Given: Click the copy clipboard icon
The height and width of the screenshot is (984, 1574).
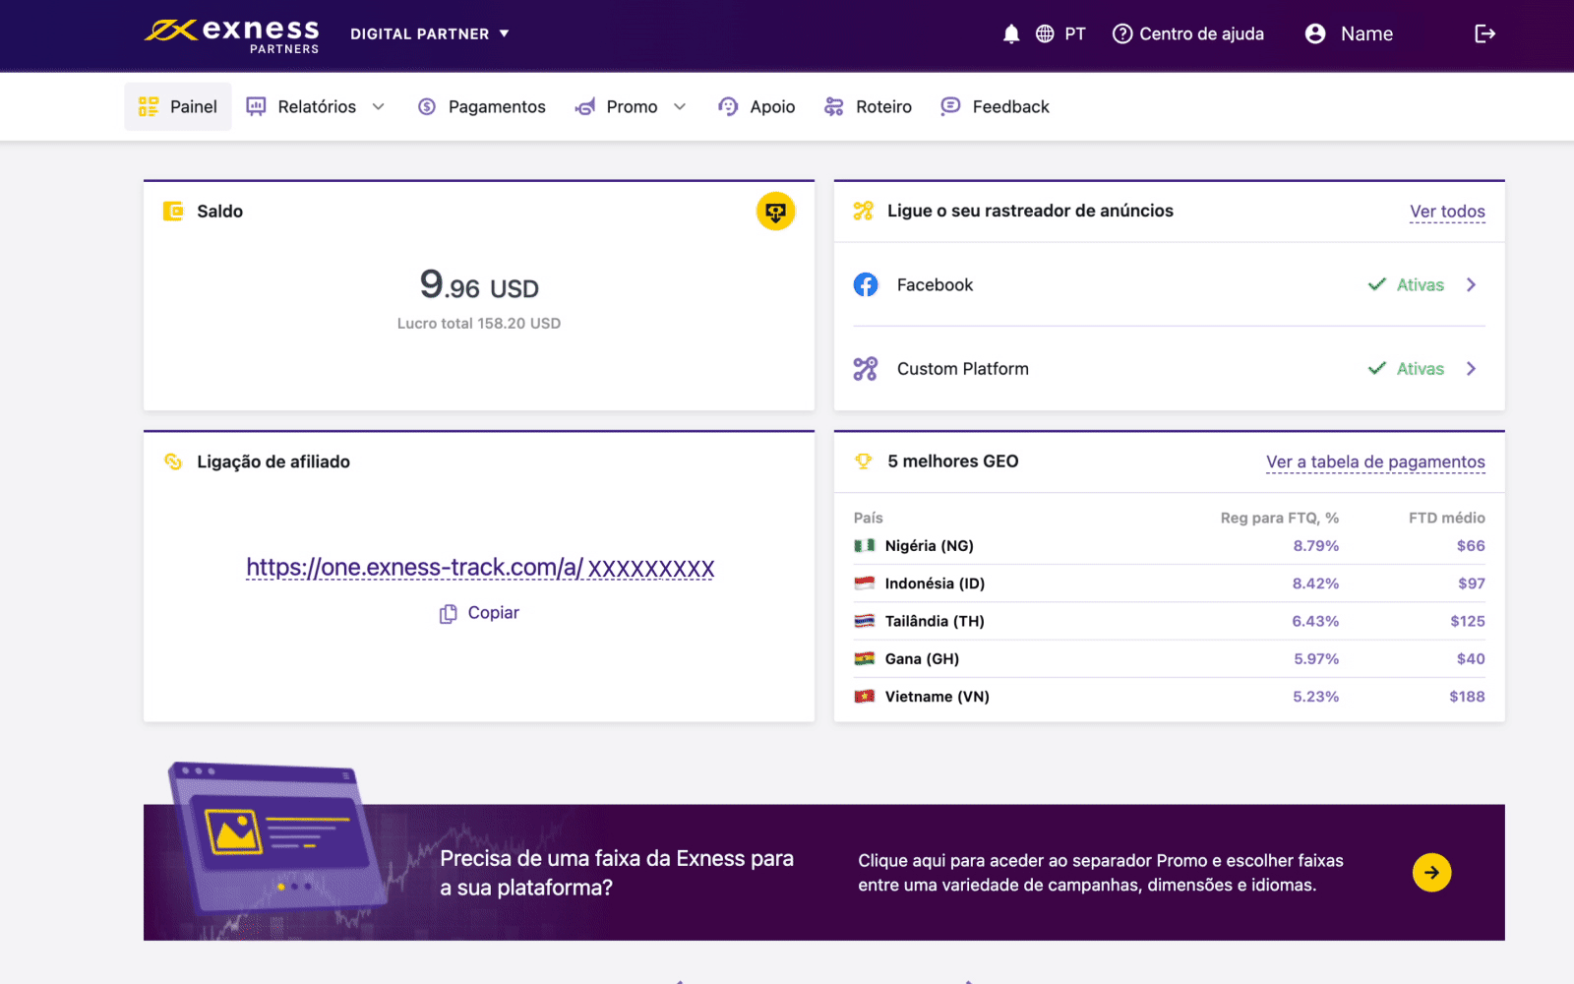Looking at the screenshot, I should point(448,613).
